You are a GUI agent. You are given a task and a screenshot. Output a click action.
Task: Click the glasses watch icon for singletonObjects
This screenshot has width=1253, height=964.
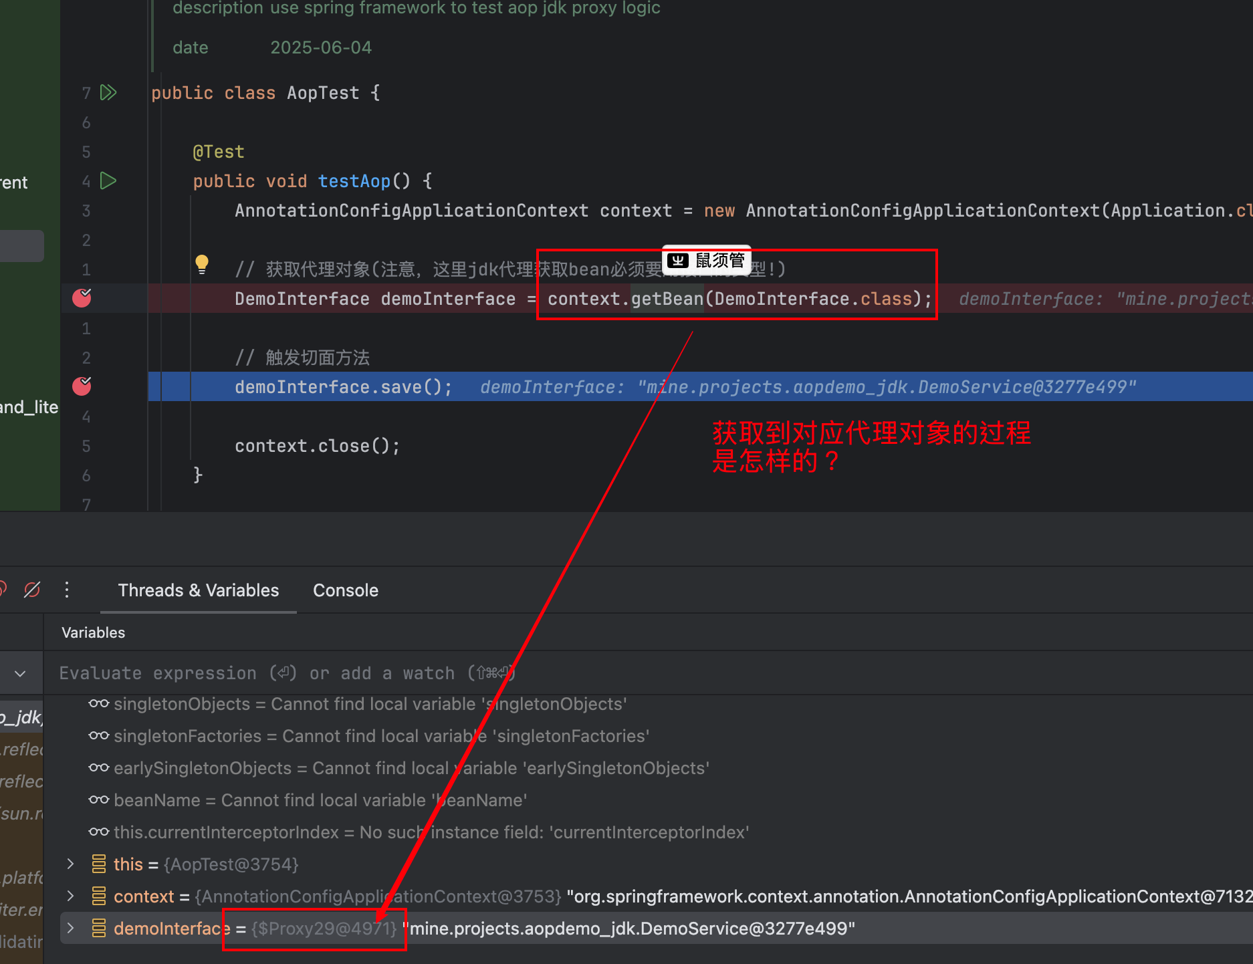(x=99, y=704)
